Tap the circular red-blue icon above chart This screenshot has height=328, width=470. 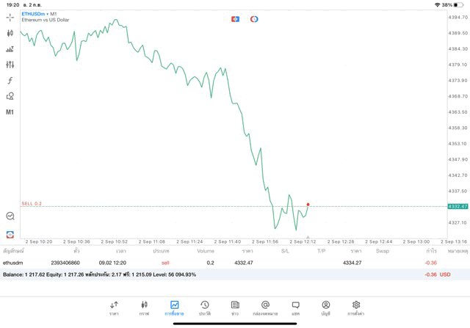tap(254, 19)
